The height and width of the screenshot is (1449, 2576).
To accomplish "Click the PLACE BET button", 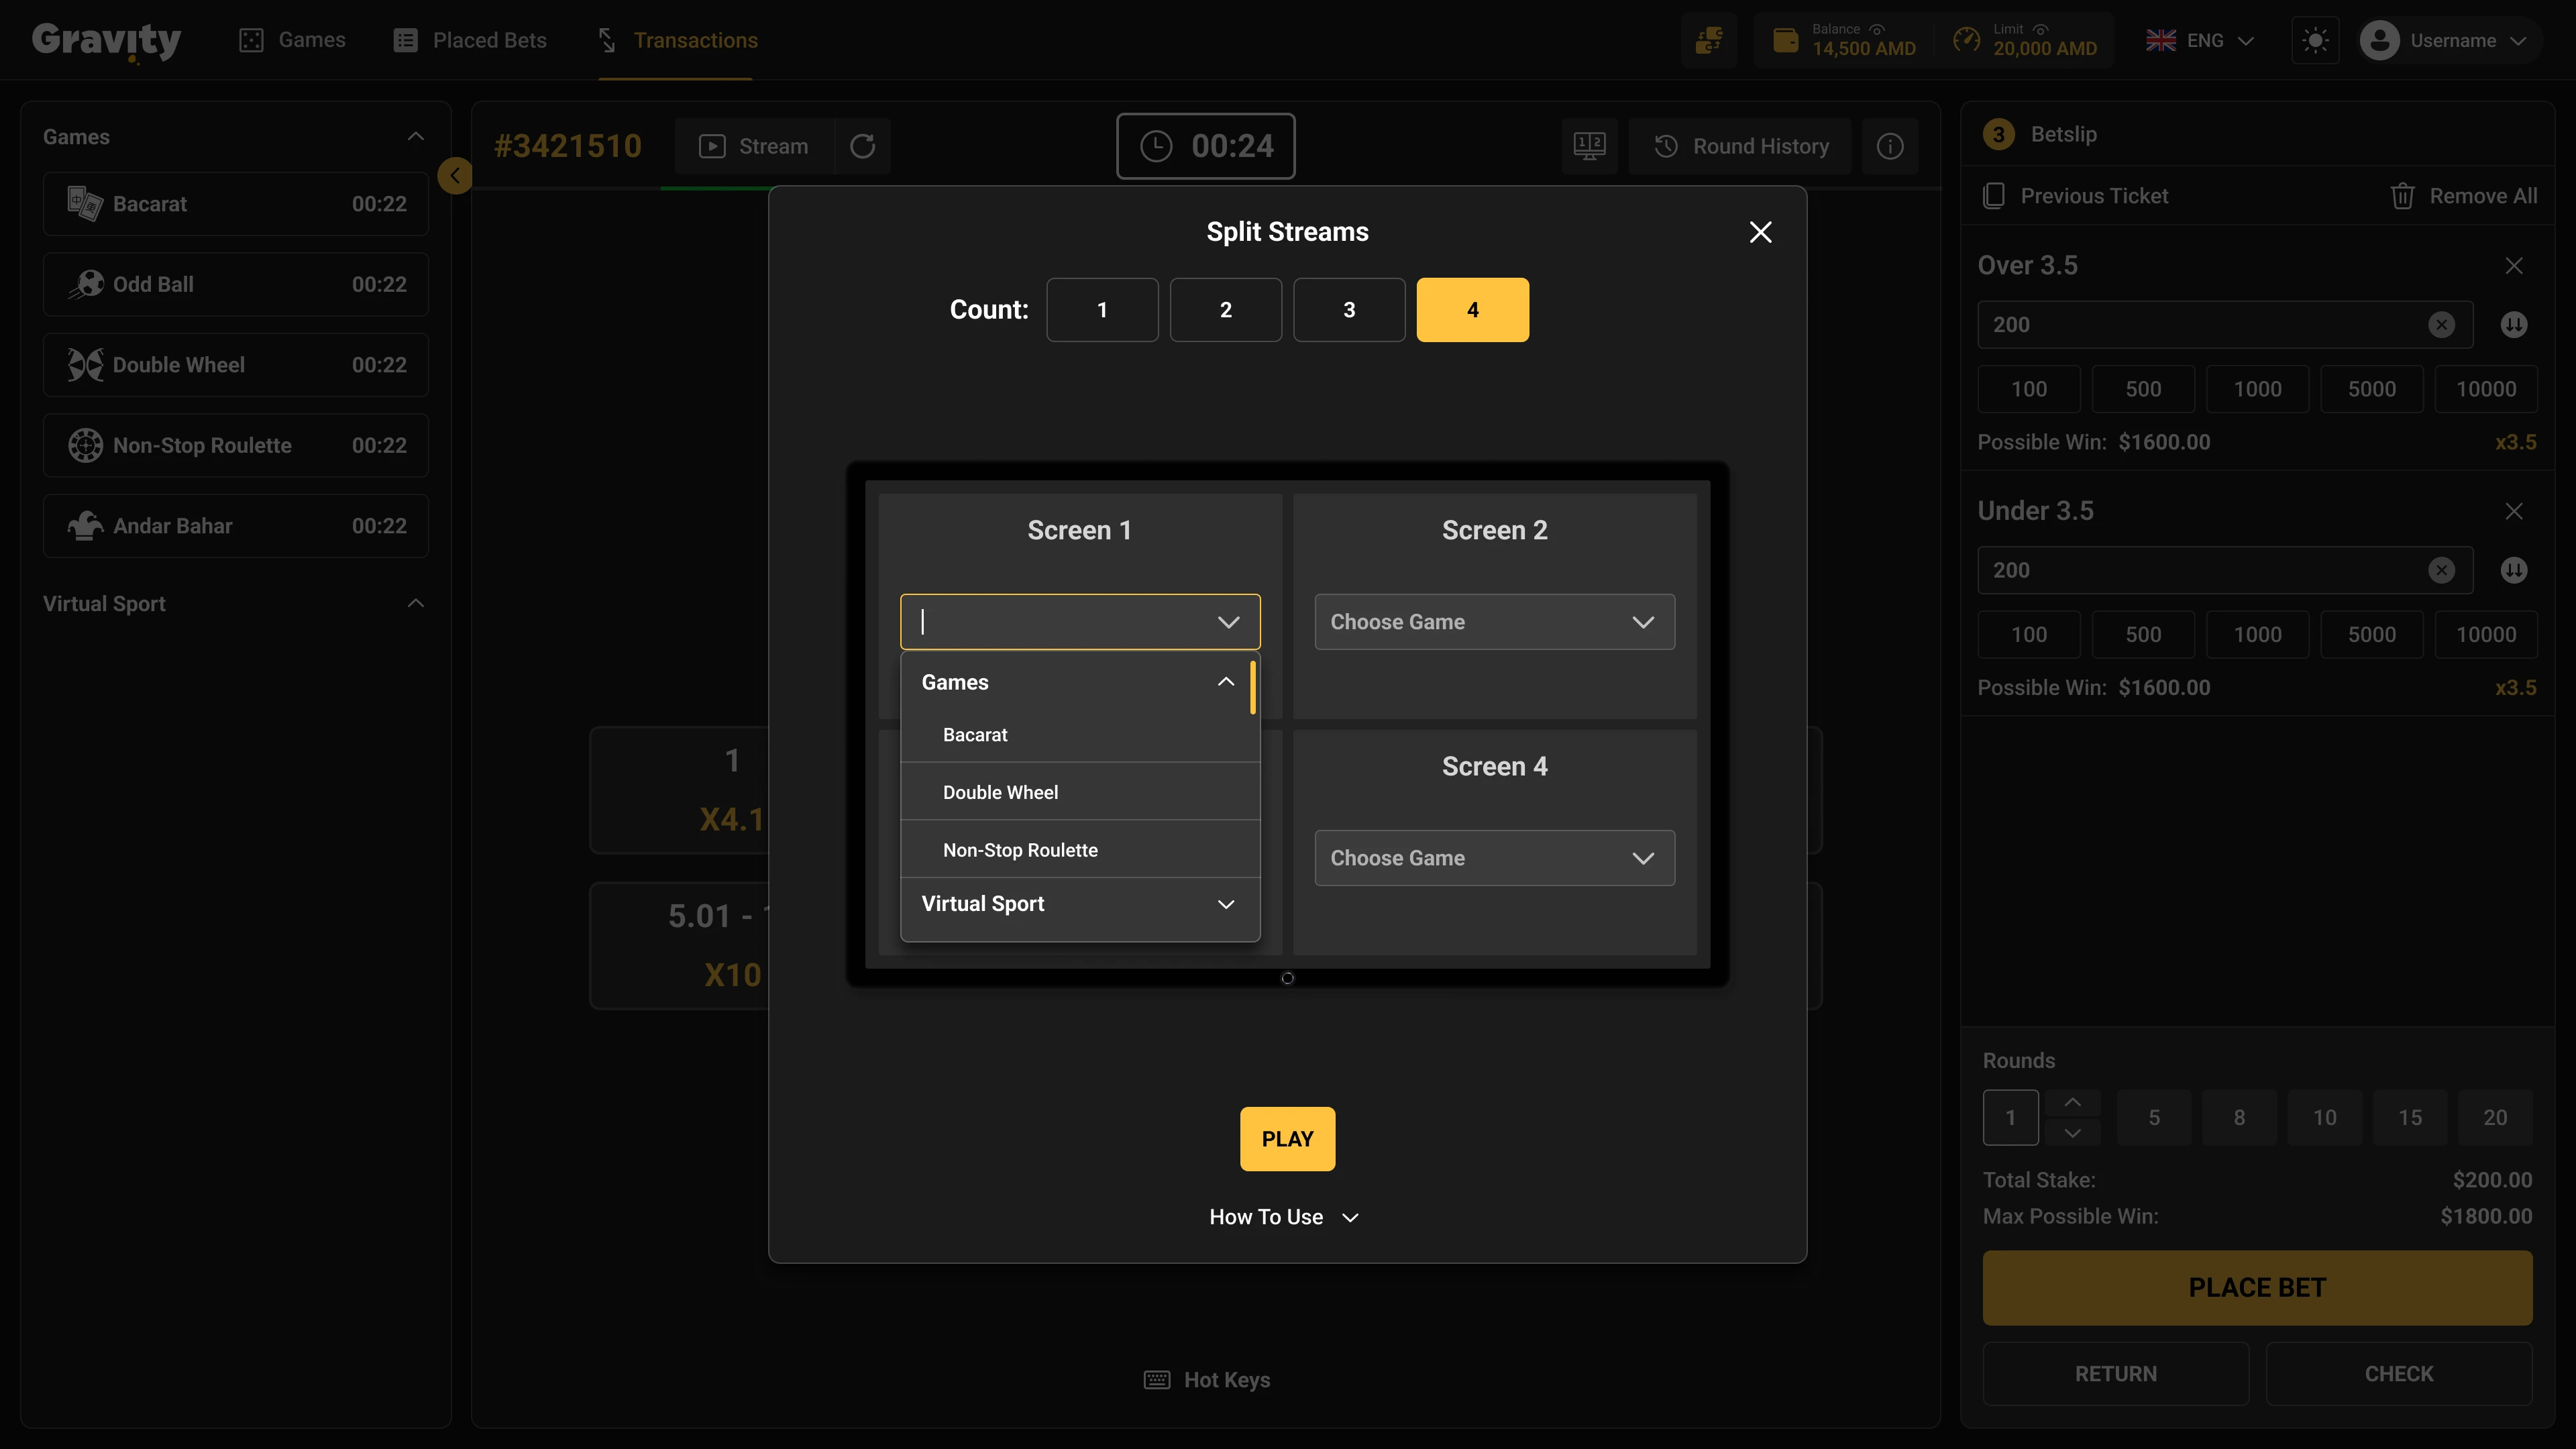I will coord(2256,1288).
